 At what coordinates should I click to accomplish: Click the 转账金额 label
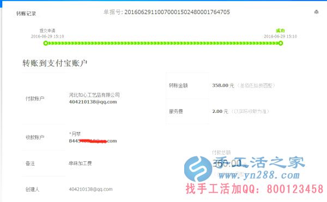coord(178,85)
